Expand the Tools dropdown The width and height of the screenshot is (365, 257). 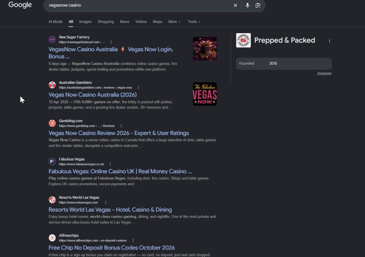pos(194,22)
